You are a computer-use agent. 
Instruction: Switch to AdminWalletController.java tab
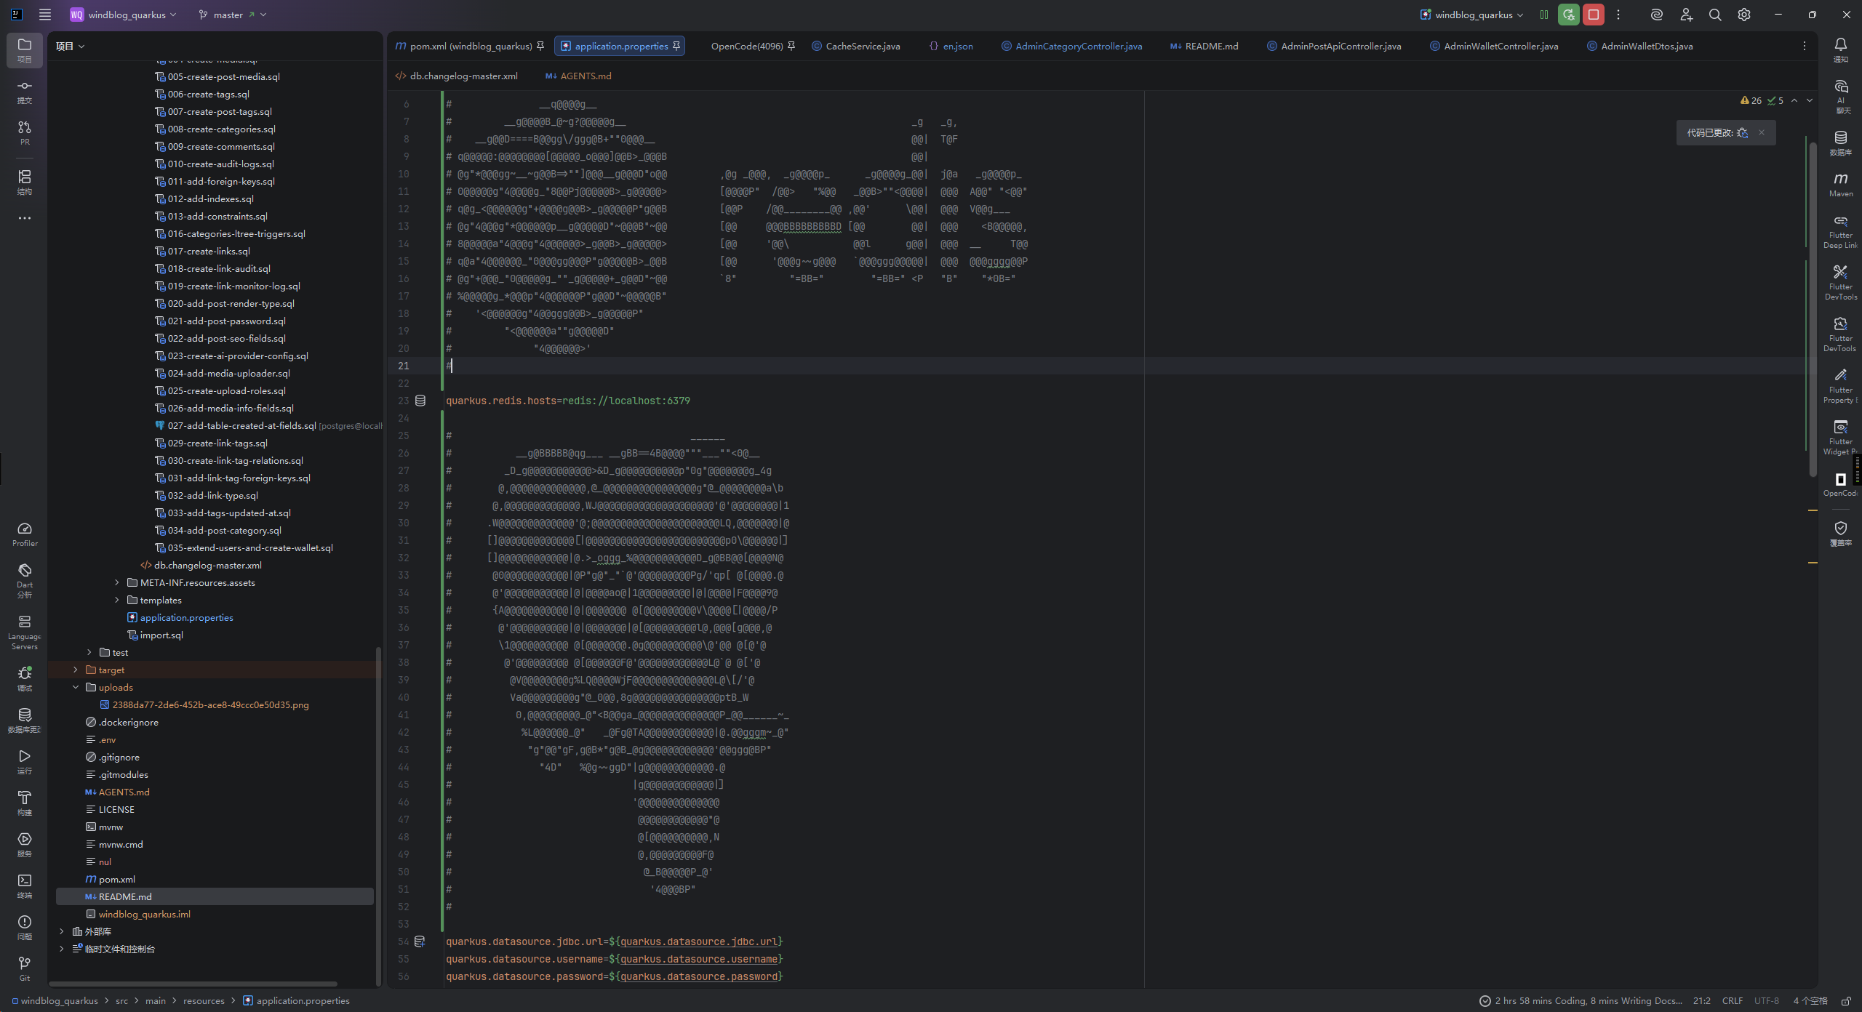click(1500, 46)
